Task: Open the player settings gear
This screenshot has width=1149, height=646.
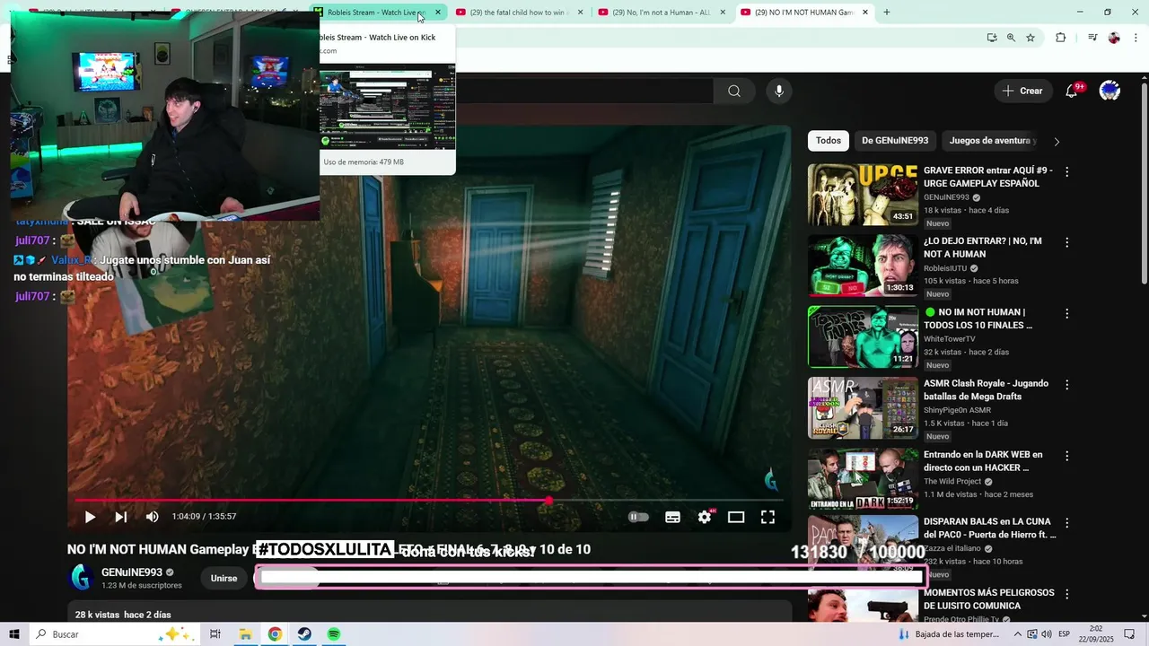Action: click(x=705, y=517)
